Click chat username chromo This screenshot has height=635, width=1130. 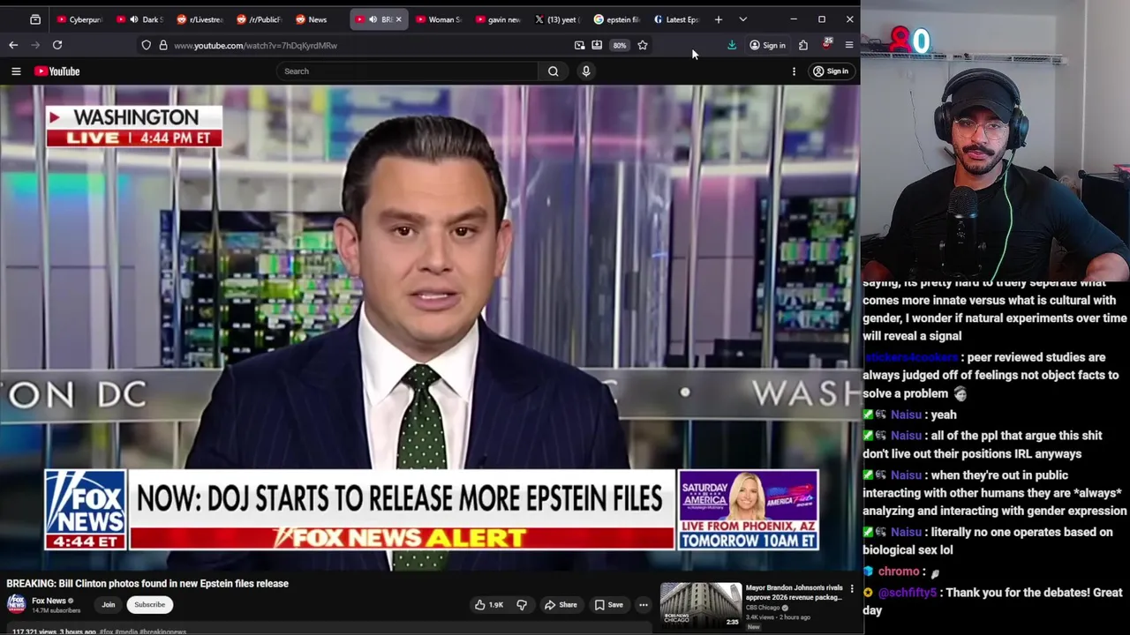pos(899,571)
